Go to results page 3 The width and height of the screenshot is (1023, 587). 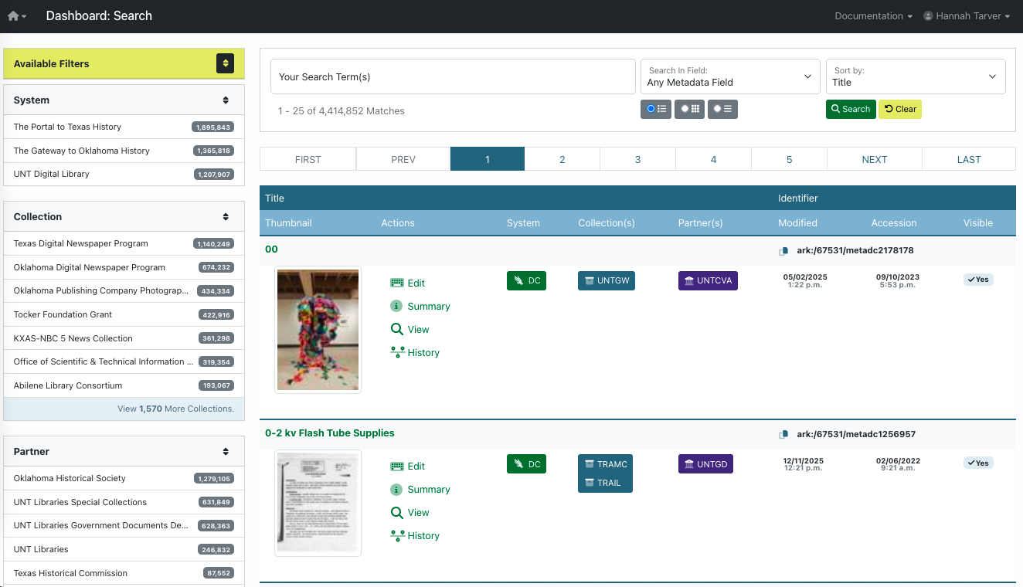[x=637, y=159]
